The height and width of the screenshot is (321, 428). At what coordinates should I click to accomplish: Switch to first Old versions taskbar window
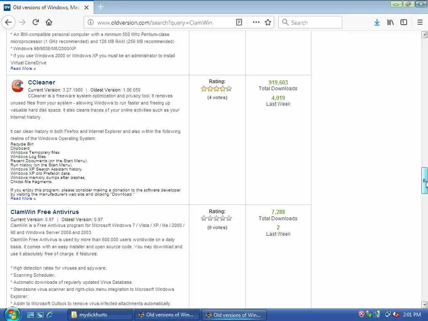click(x=167, y=315)
